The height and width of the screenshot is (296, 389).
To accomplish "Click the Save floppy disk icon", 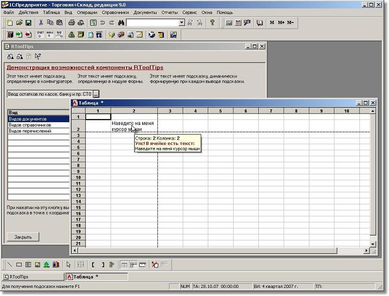I will (29, 22).
